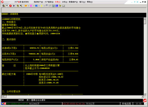Screen dimensions: 148x107
Task: Open the 帮助(H) menu
Action: pyautogui.click(x=90, y=2)
